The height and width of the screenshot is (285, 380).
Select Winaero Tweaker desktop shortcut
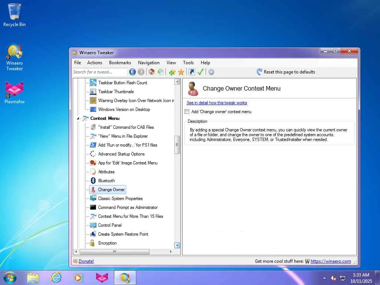coord(14,58)
